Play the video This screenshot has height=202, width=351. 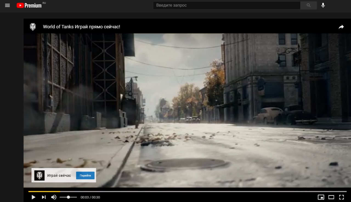tap(33, 197)
